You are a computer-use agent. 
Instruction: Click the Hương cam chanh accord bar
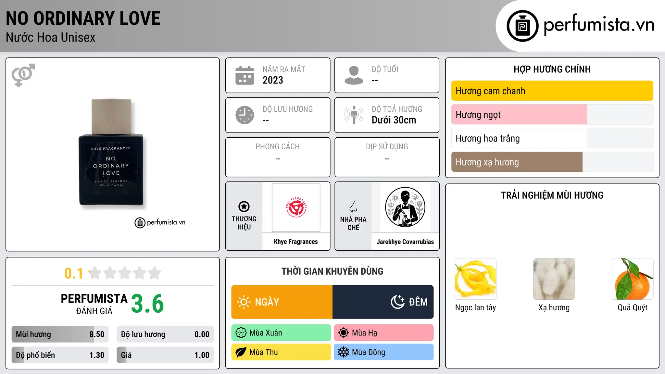tap(552, 91)
